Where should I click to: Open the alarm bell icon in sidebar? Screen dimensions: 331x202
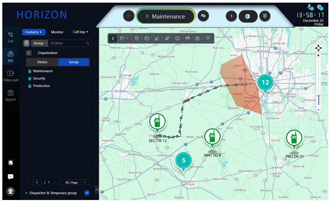(x=11, y=162)
